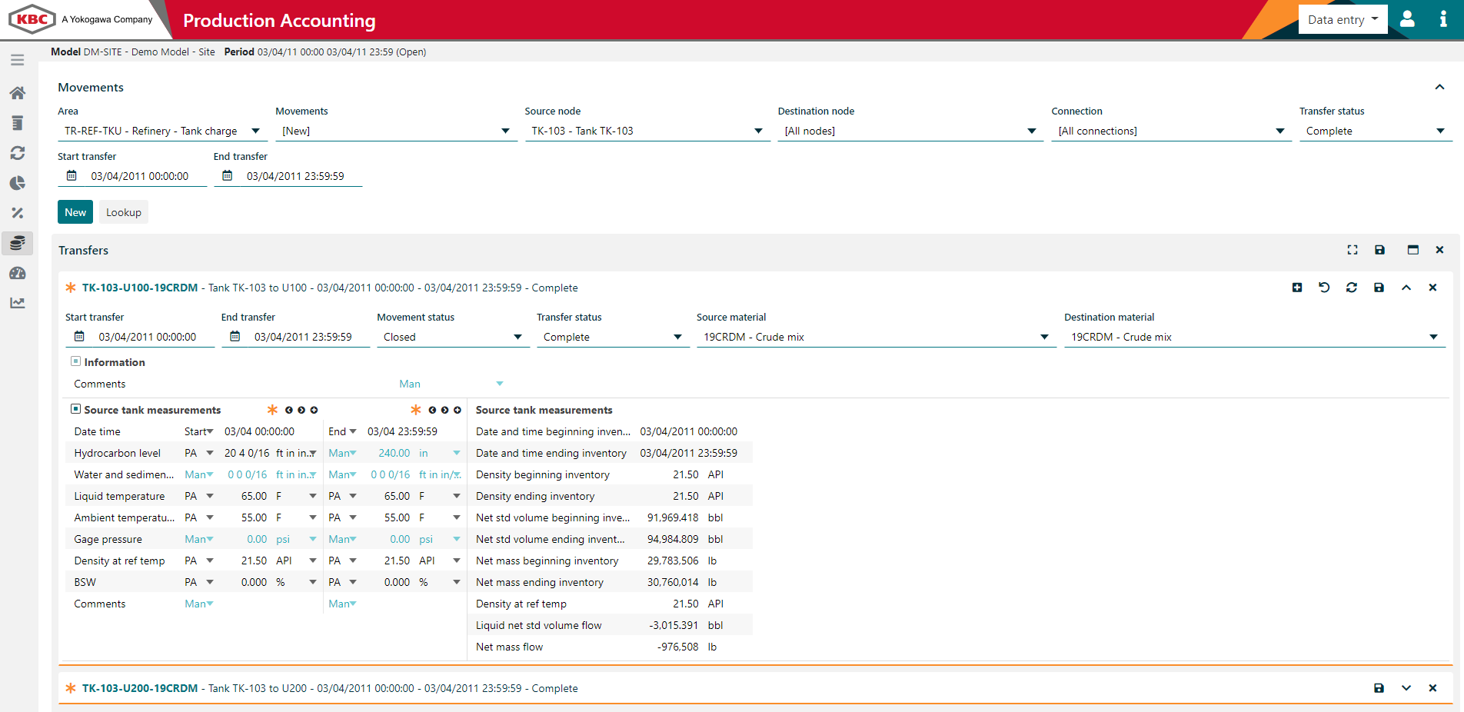Open the Transfer status dropdown showing Complete
The image size is (1464, 712).
[1375, 131]
